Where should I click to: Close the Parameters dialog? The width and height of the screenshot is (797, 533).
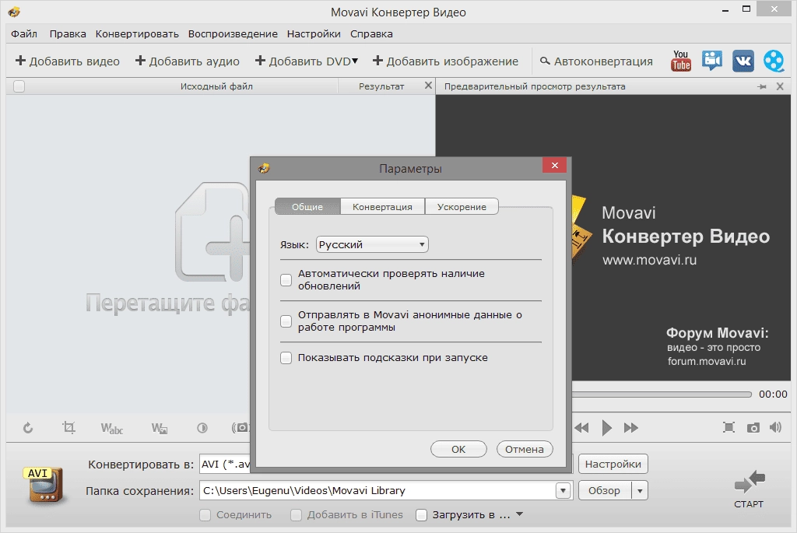(x=554, y=165)
